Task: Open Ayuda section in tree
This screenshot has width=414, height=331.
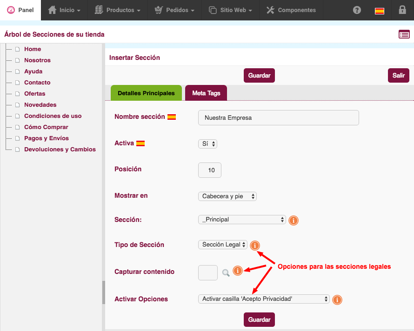Action: tap(33, 71)
